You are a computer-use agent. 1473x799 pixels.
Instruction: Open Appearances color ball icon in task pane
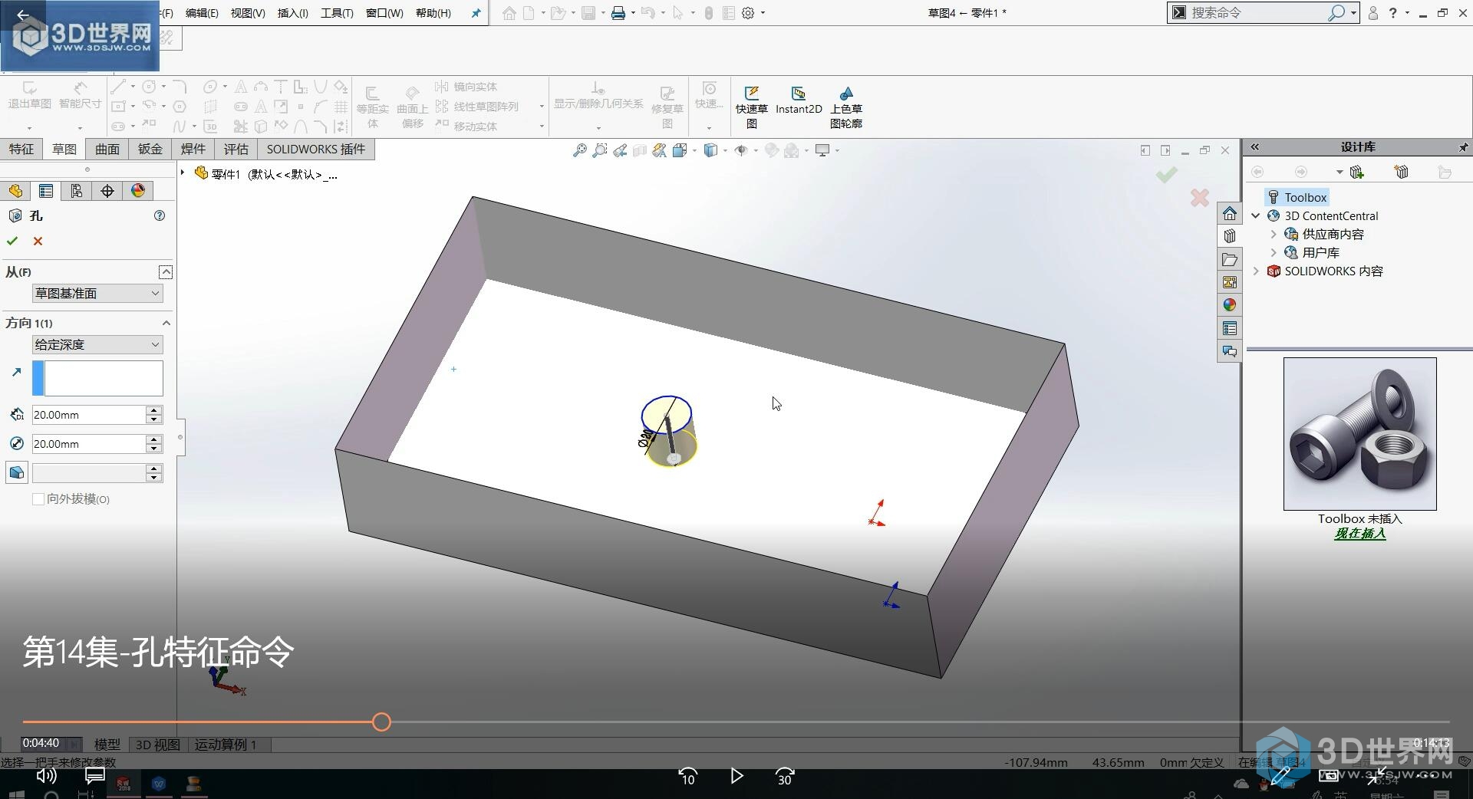(1230, 304)
